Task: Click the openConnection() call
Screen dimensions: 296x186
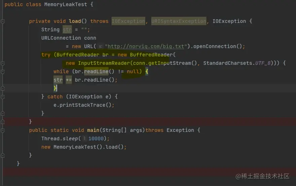Action: [218, 46]
